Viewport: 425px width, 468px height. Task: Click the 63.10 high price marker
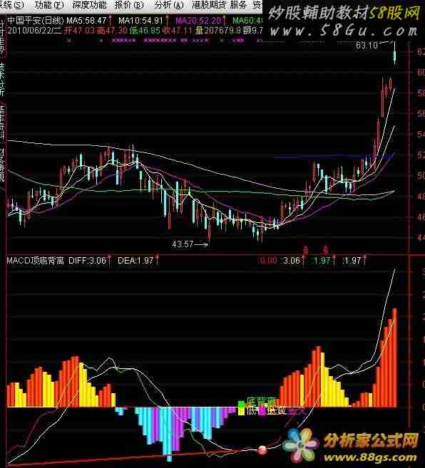pyautogui.click(x=367, y=46)
